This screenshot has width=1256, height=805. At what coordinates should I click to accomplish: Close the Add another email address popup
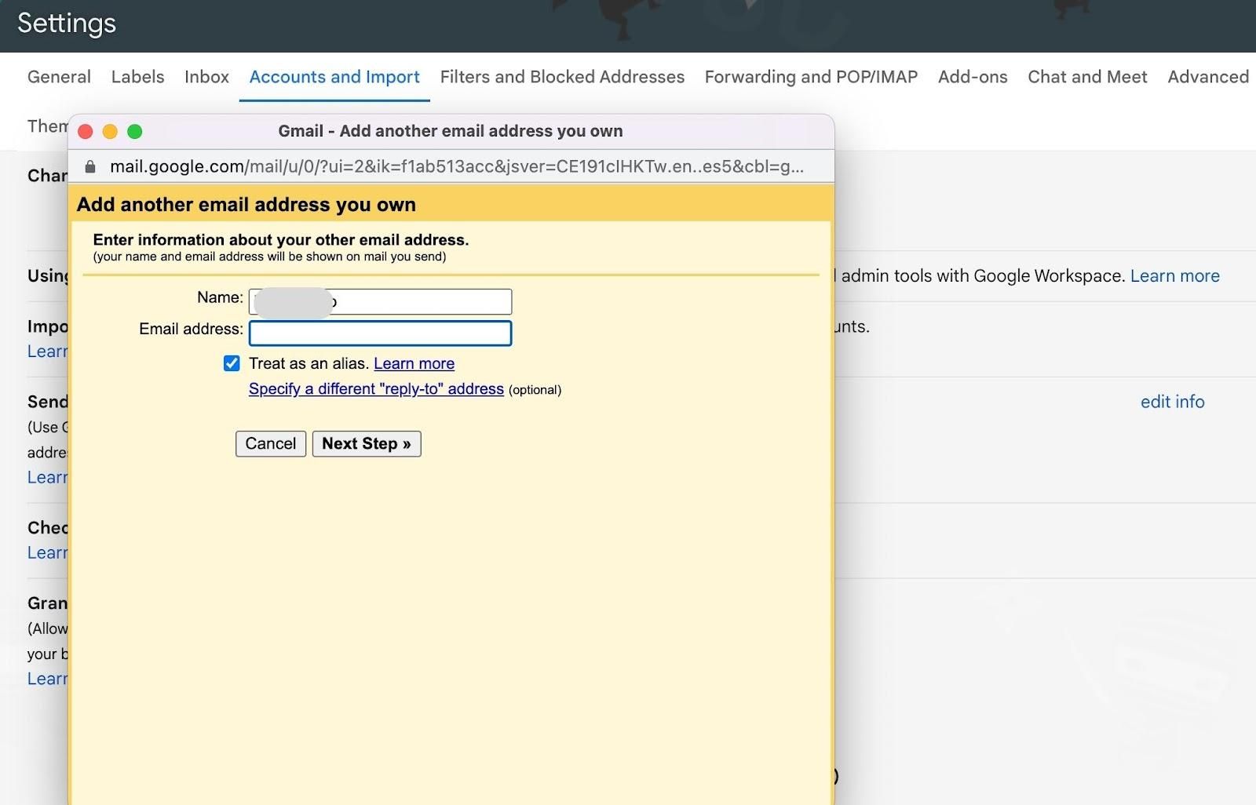point(86,132)
